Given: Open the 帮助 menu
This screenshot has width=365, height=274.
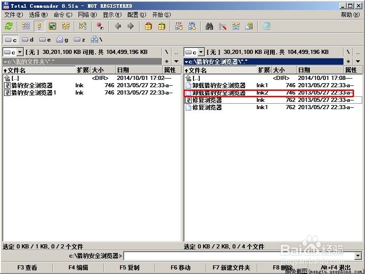Looking at the screenshot, I should point(350,15).
